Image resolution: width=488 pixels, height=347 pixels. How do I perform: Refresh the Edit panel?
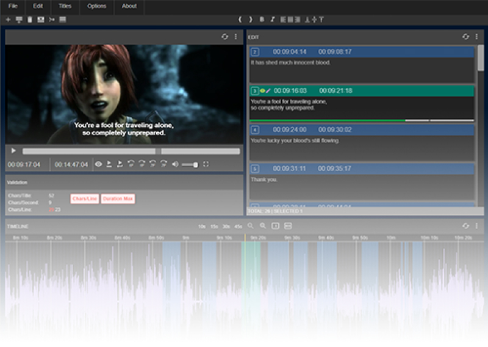(x=465, y=37)
